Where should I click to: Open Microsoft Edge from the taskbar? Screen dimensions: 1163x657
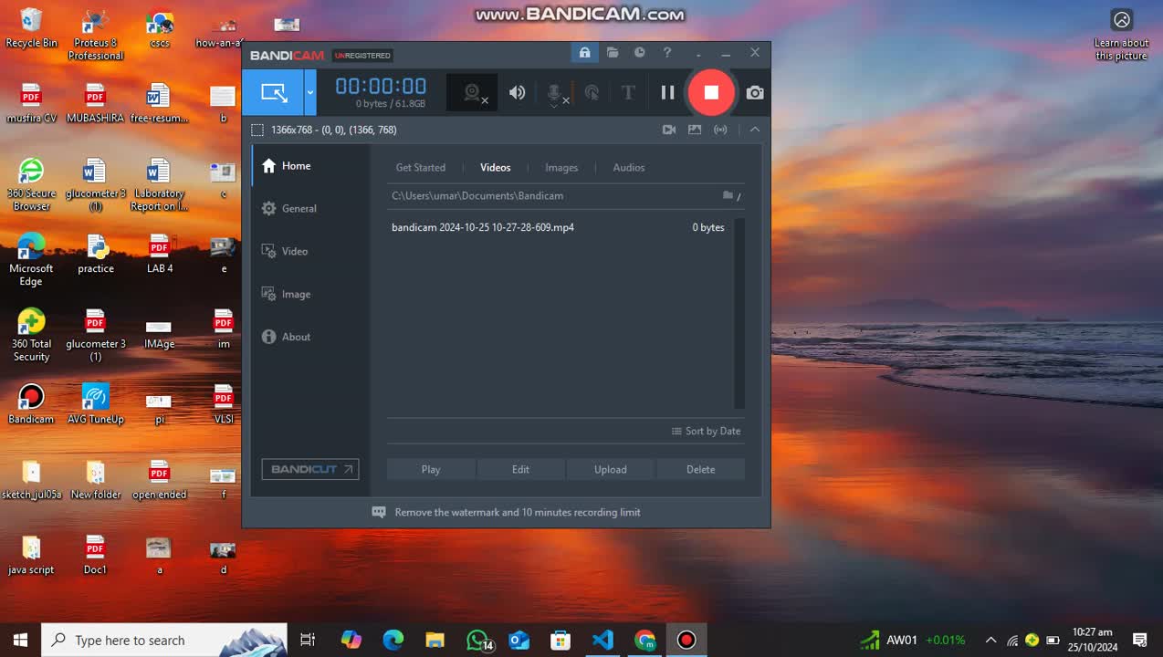tap(393, 640)
